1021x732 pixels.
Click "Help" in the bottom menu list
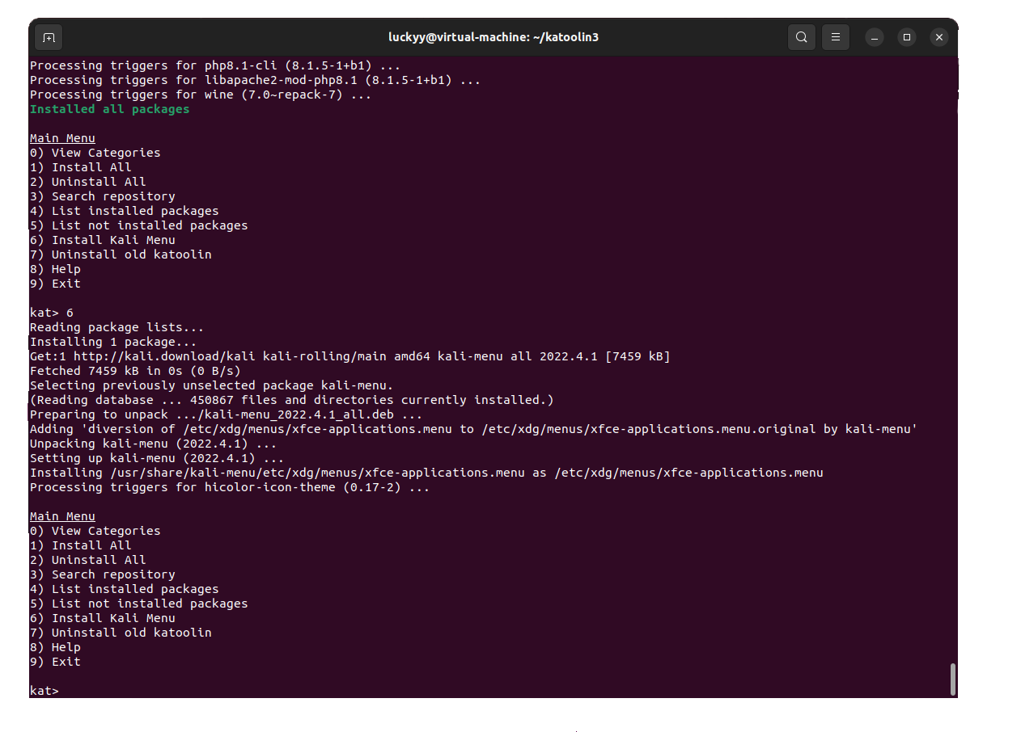pos(65,647)
